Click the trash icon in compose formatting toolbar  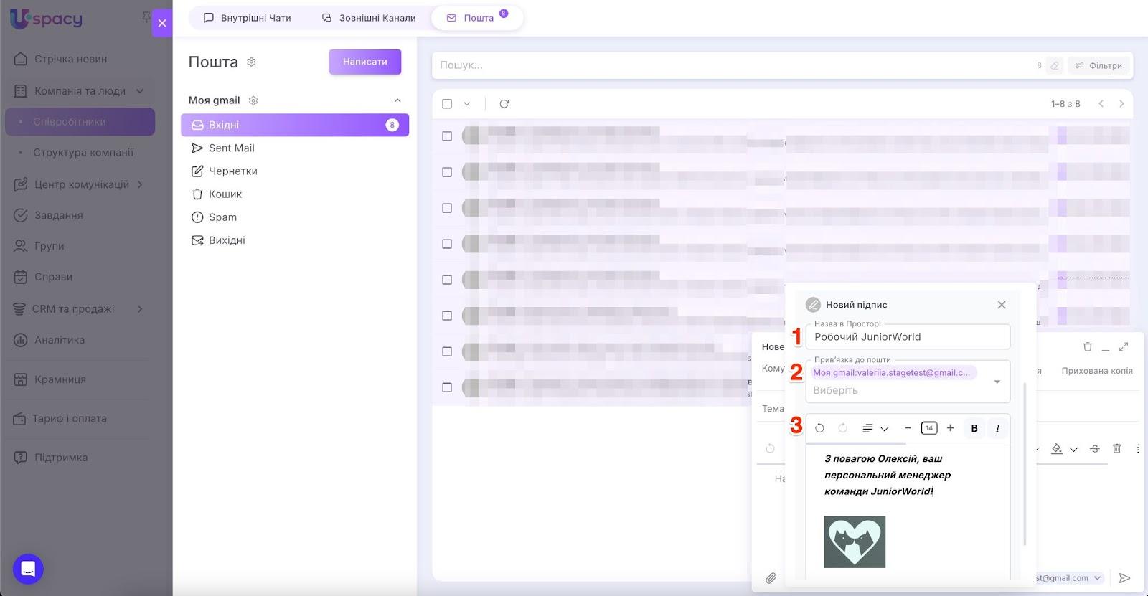[x=1116, y=449]
